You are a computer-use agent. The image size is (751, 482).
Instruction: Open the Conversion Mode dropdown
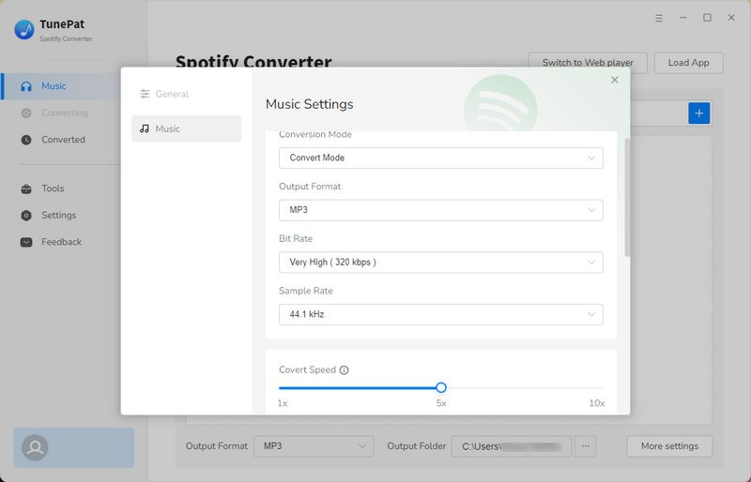[440, 158]
